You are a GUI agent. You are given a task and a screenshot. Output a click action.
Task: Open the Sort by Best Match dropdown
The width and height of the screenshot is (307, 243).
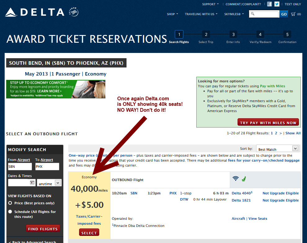pyautogui.click(x=278, y=149)
